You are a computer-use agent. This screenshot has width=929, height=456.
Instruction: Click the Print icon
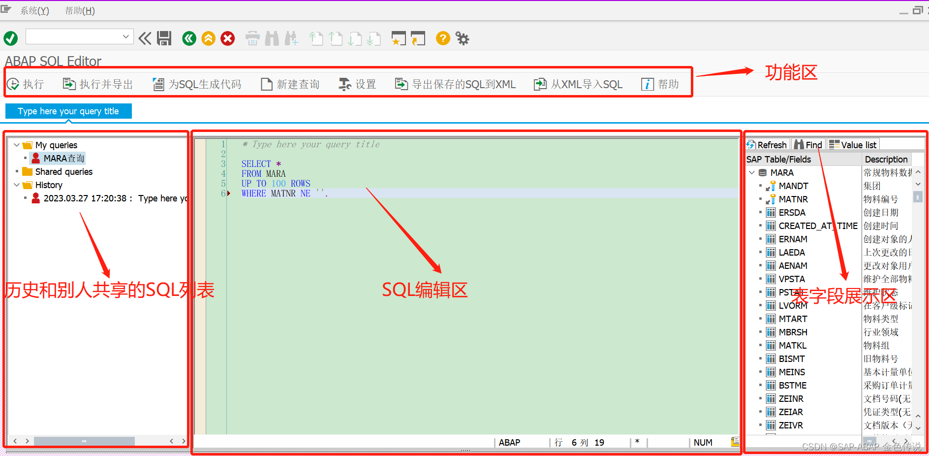coord(252,38)
